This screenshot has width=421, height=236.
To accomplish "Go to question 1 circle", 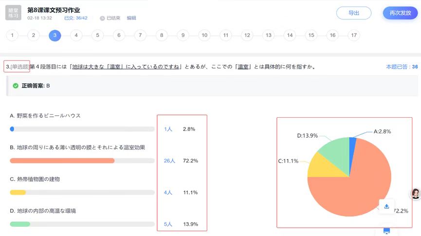I will pos(12,36).
